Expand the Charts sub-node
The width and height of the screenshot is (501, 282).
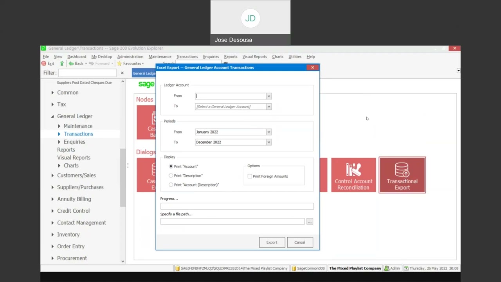click(59, 166)
